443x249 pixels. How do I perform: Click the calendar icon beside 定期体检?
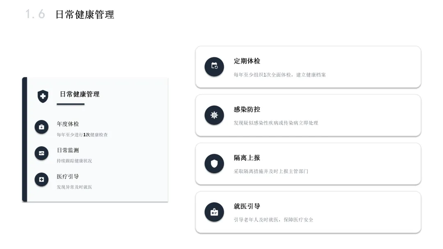214,66
